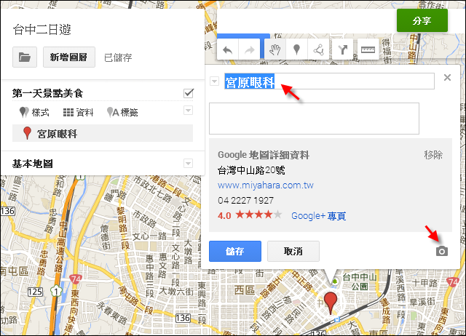Click the 第一天景點美食 layer title

pos(47,94)
